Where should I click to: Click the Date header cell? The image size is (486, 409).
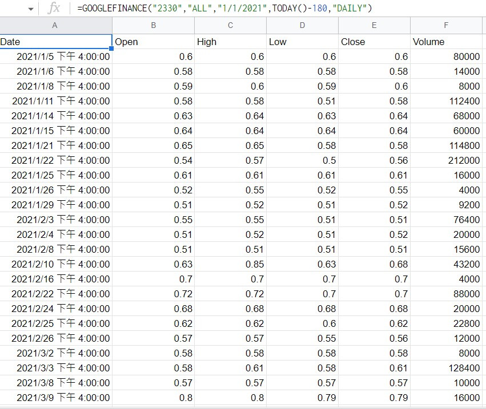pos(56,42)
